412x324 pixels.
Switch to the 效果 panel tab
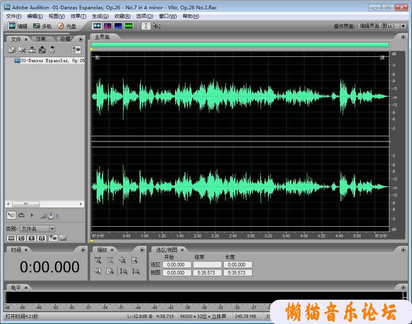pos(41,39)
